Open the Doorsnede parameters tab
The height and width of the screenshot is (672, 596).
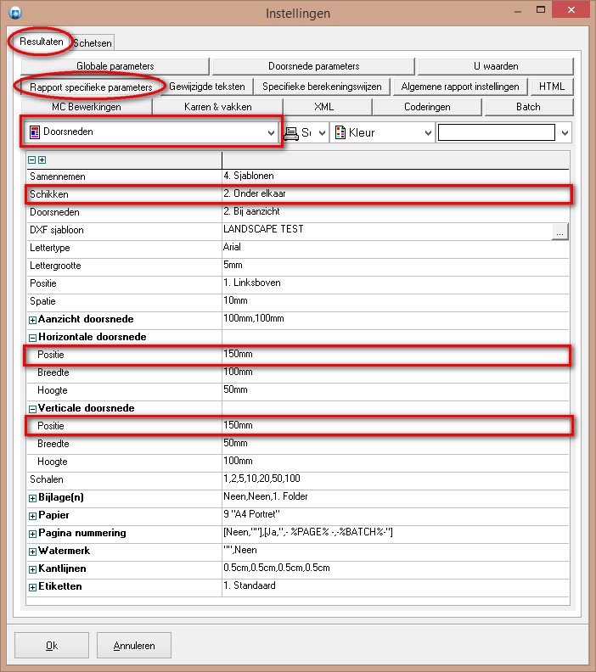(314, 66)
